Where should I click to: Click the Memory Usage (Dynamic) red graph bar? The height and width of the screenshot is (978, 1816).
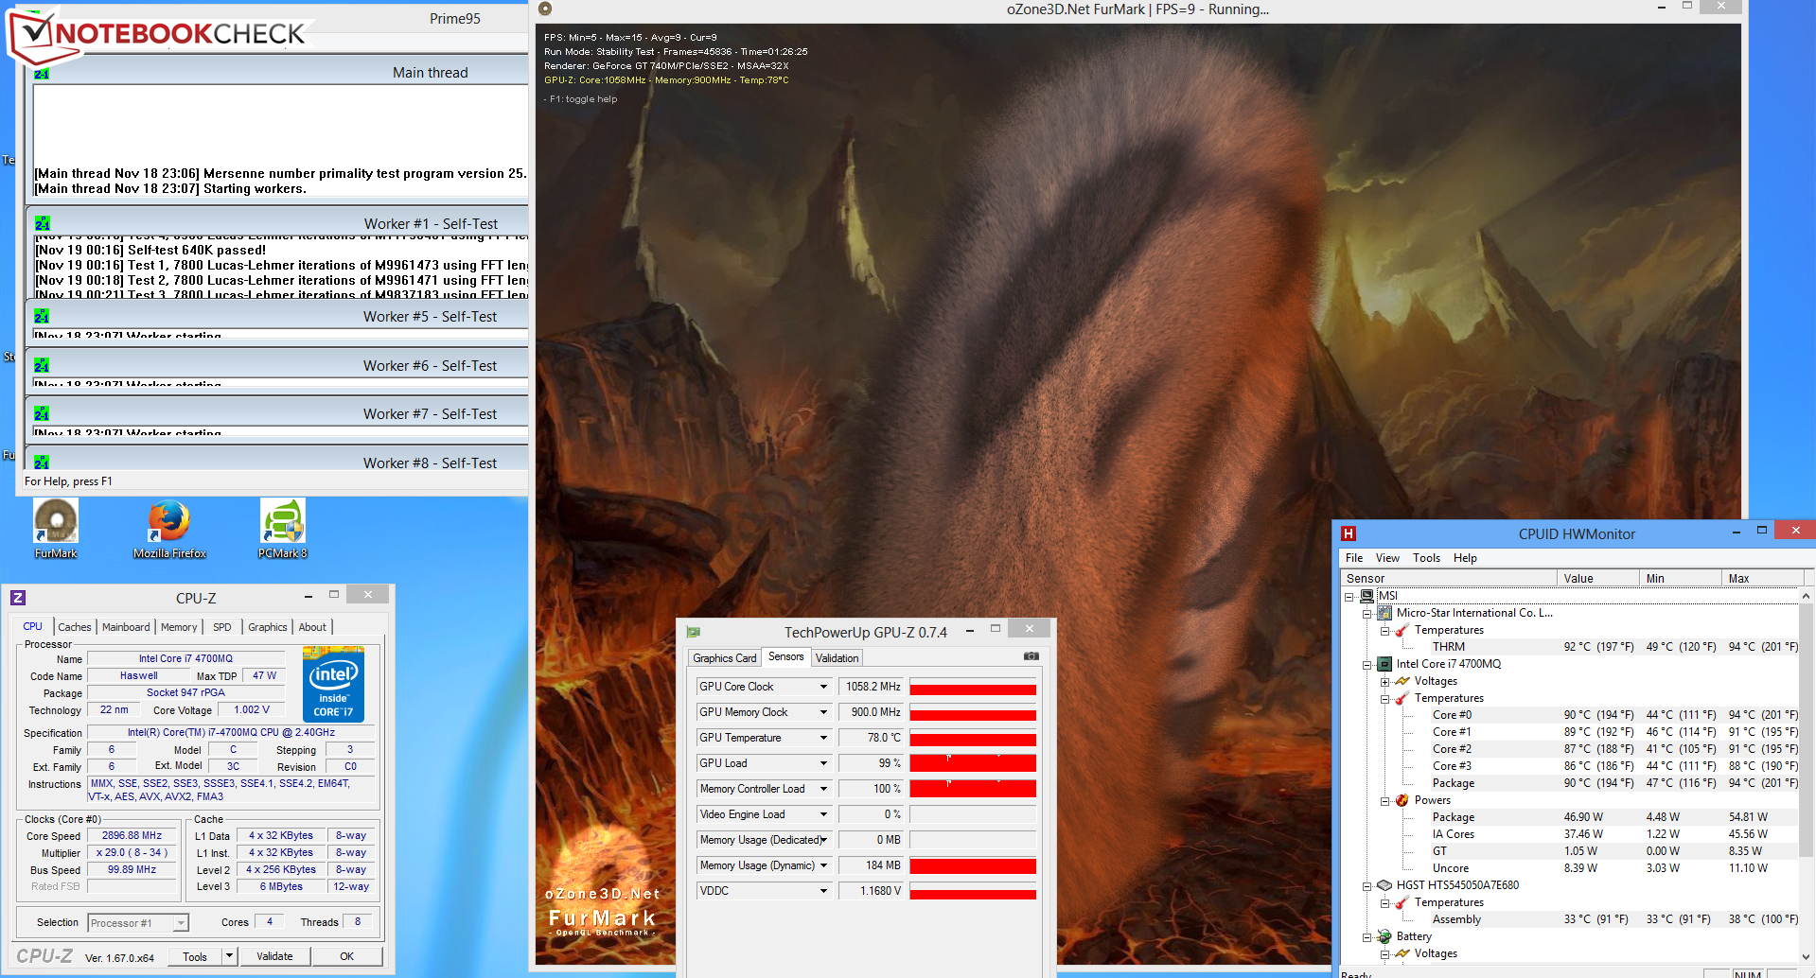[x=973, y=865]
